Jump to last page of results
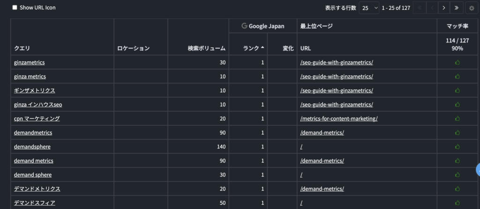 pyautogui.click(x=456, y=8)
